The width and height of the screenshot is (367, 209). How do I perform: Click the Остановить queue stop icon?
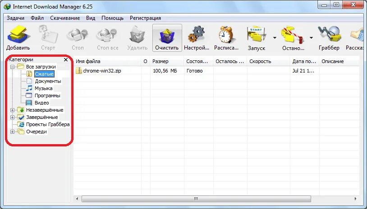tap(293, 36)
